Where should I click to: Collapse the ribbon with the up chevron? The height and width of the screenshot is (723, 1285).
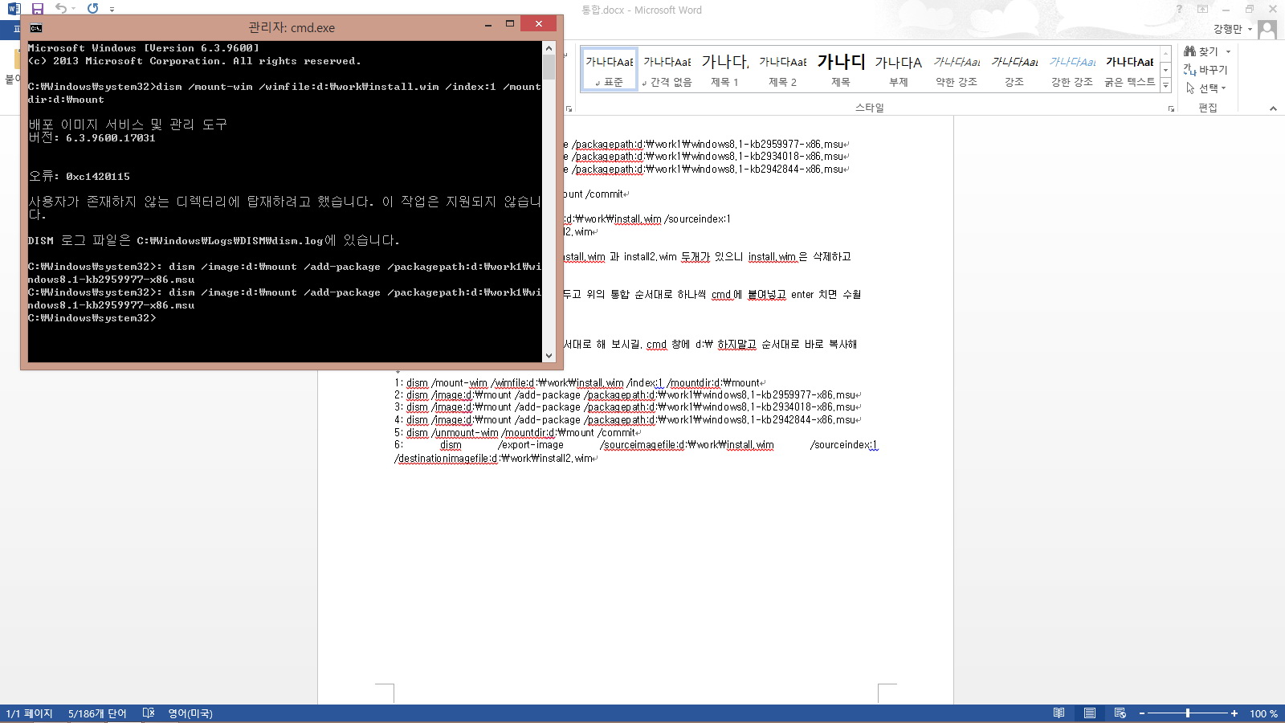click(1273, 108)
